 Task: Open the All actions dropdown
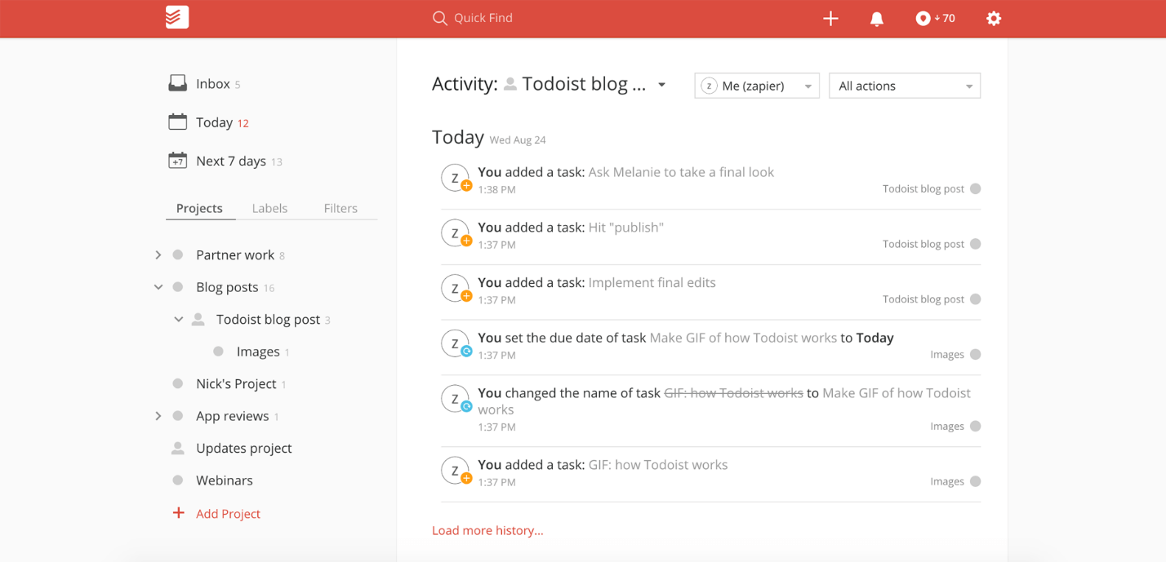point(904,86)
